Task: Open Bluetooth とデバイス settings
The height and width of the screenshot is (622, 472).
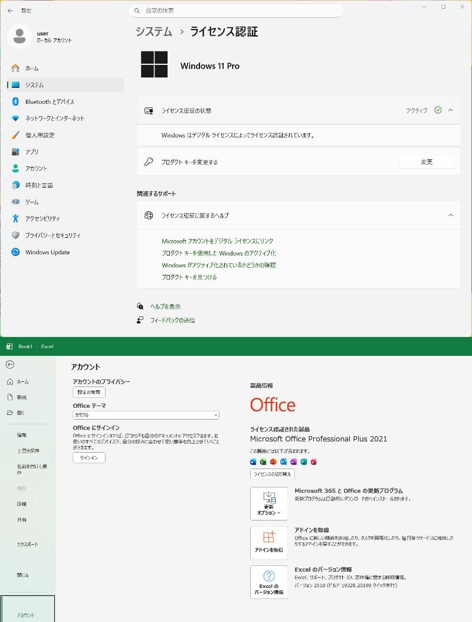Action: [50, 102]
